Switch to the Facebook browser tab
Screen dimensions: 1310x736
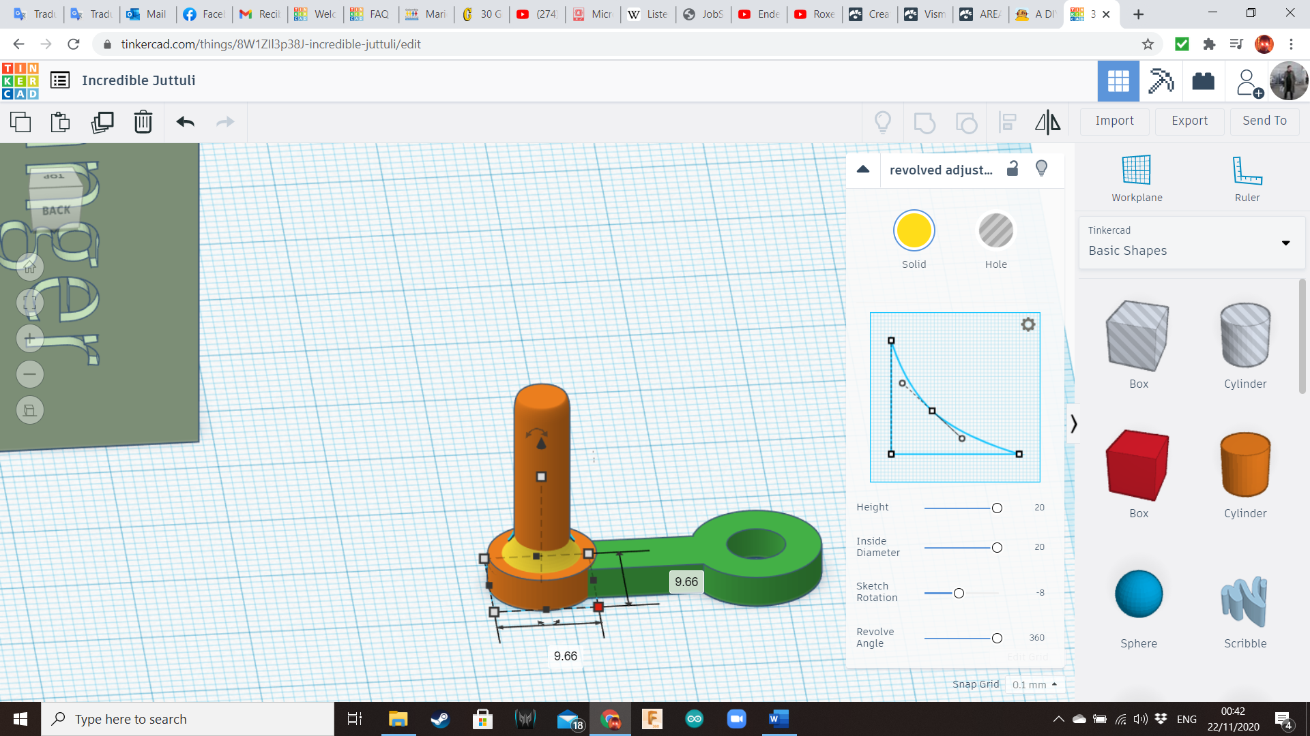203,14
